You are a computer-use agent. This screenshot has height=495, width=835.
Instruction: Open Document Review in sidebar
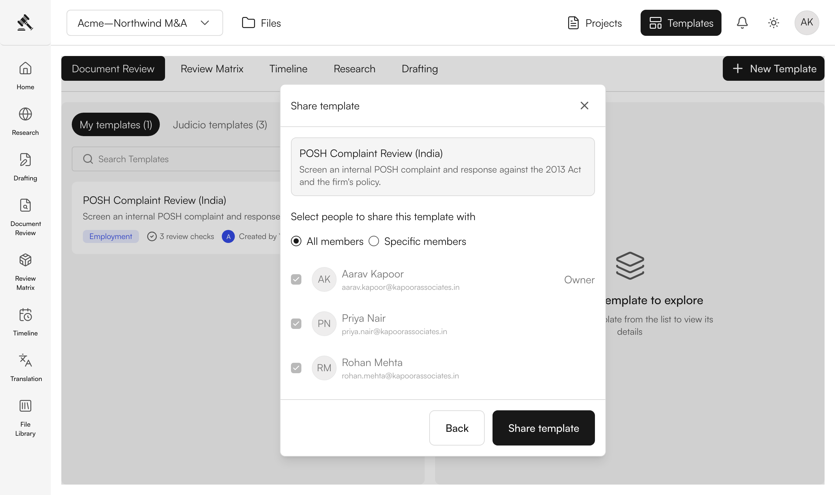coord(25,218)
